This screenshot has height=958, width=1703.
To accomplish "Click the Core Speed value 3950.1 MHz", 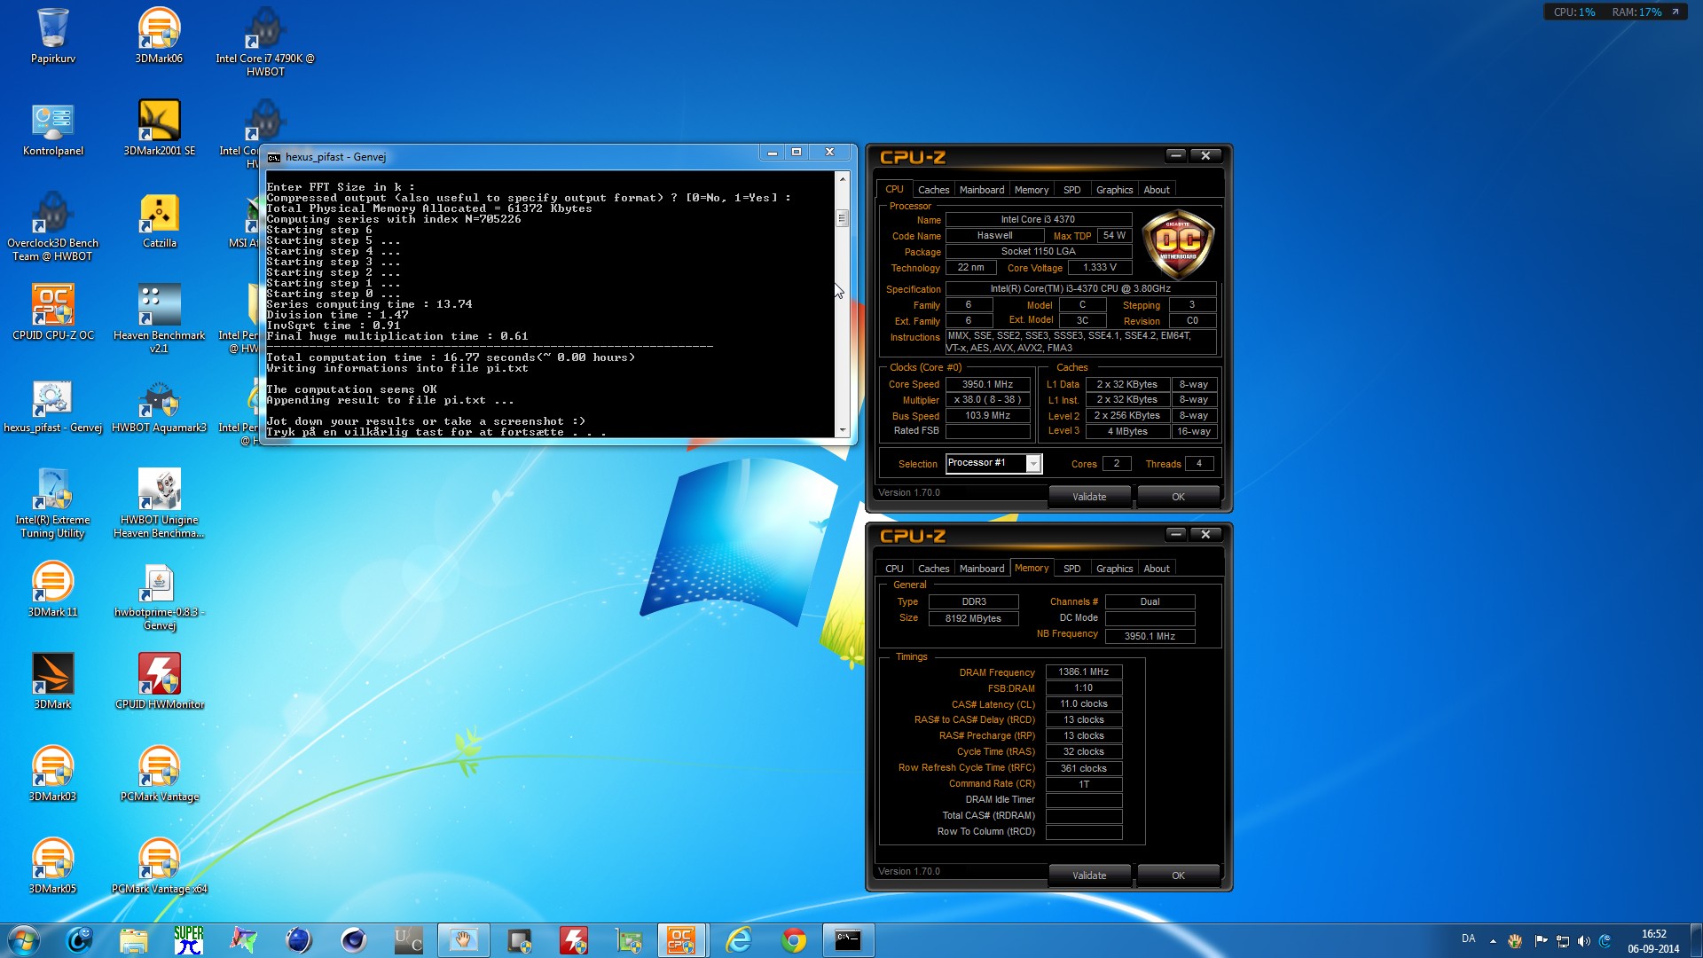I will tap(987, 384).
